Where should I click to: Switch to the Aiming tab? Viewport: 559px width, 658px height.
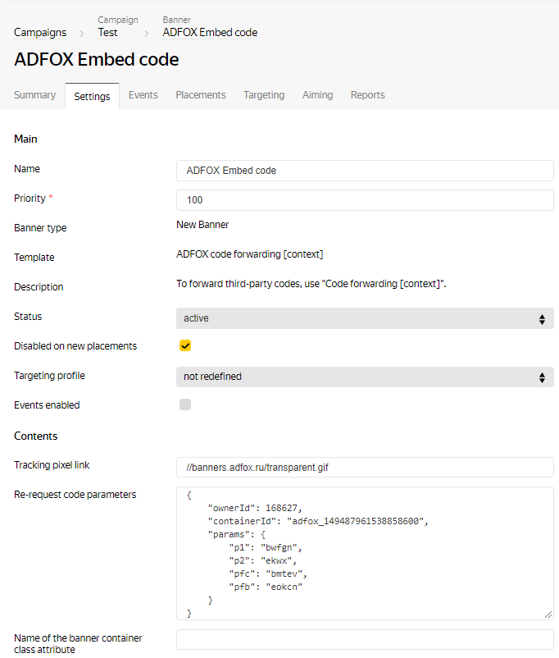click(x=317, y=95)
